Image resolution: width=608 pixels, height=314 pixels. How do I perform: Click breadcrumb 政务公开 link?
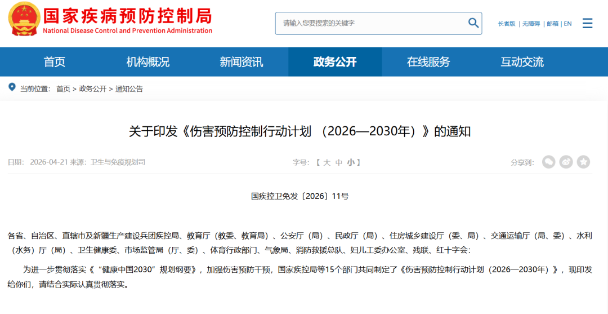93,89
